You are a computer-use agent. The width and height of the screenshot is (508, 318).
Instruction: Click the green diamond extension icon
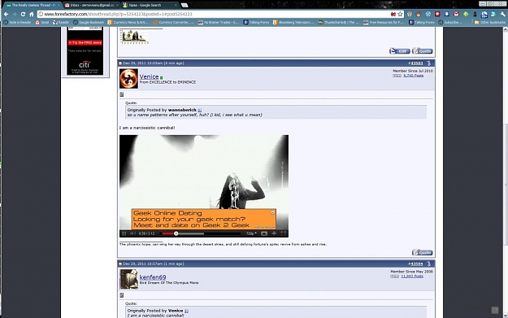[466, 15]
